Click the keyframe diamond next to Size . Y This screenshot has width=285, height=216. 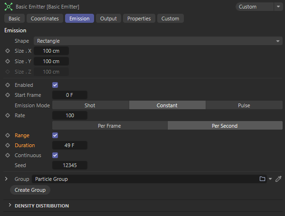tap(7, 61)
